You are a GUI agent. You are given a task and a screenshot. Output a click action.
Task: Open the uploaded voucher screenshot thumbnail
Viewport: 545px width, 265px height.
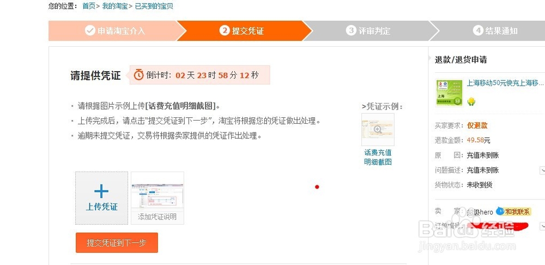[x=158, y=195]
